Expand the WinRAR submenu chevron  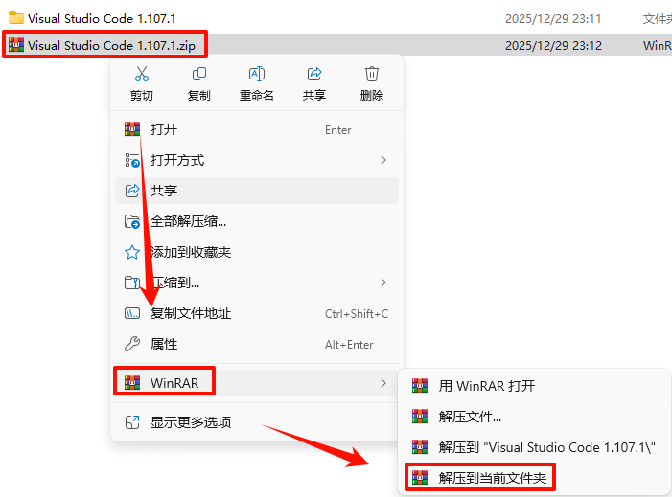[383, 383]
